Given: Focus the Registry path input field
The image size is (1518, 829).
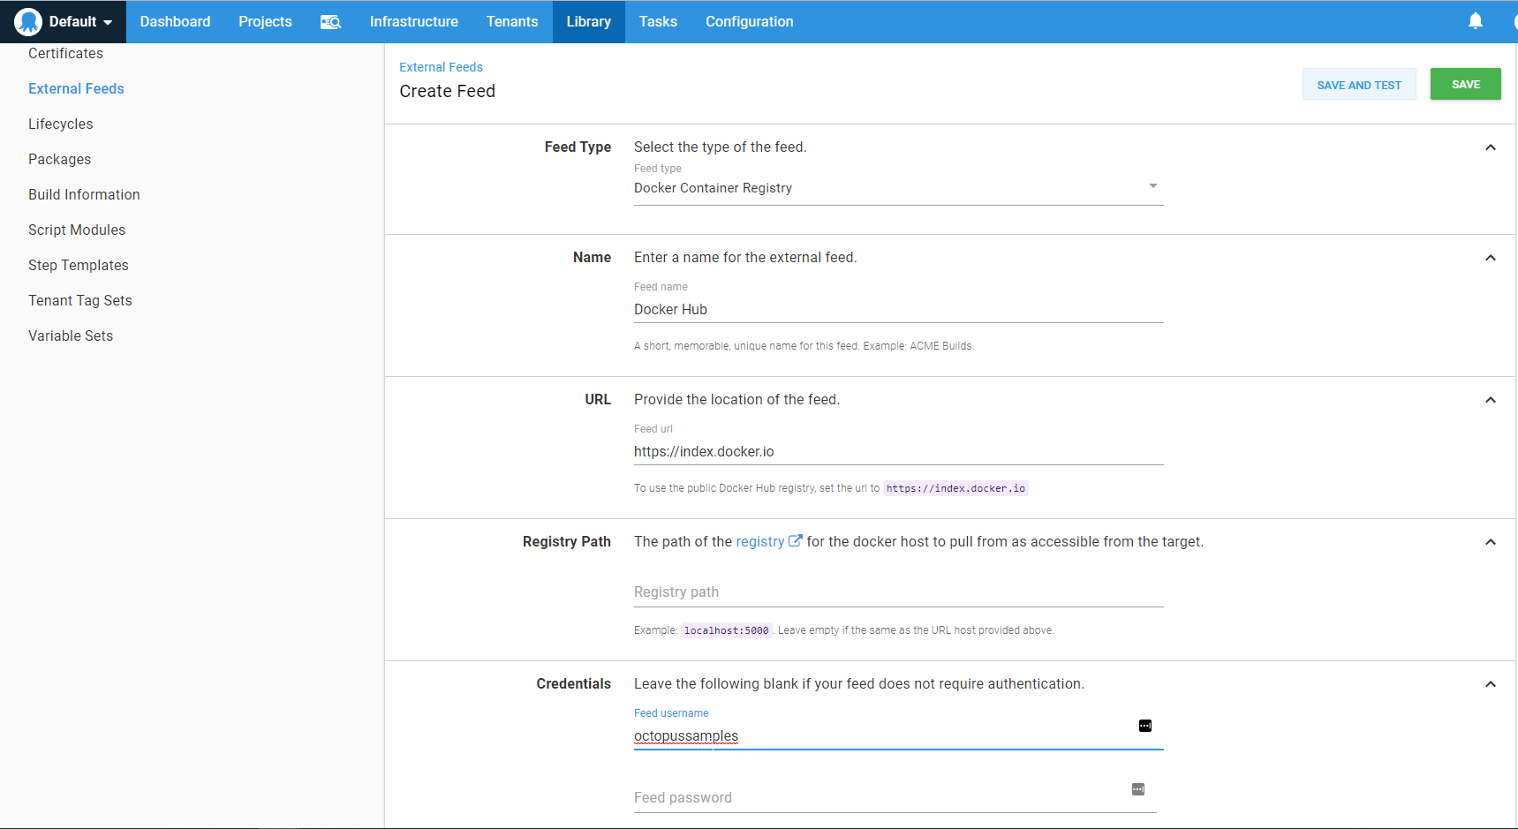Looking at the screenshot, I should [x=898, y=592].
